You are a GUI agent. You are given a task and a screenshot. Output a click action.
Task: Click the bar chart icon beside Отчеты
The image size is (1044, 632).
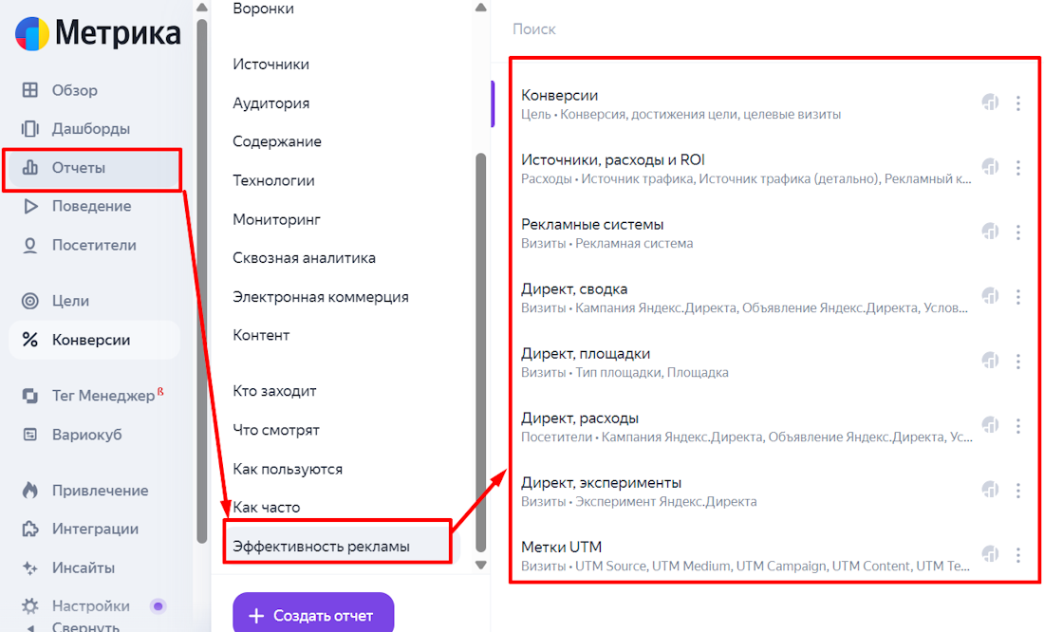coord(28,169)
